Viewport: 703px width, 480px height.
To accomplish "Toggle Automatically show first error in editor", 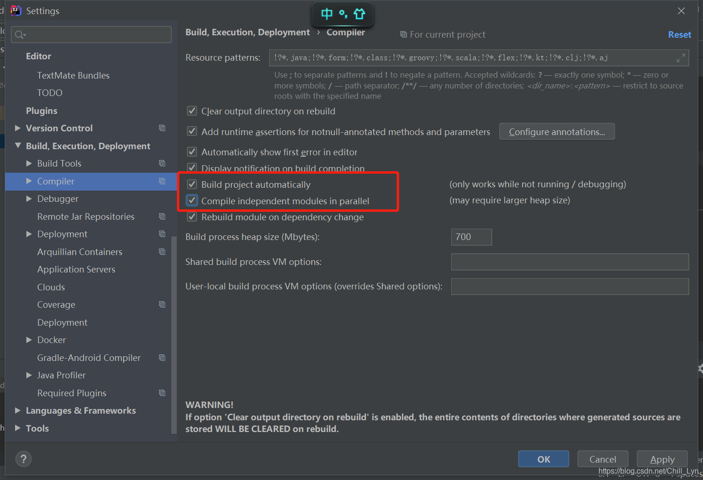I will tap(192, 152).
